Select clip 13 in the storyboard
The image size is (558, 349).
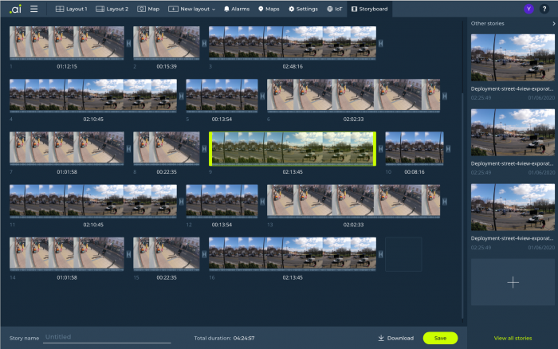[x=354, y=201]
